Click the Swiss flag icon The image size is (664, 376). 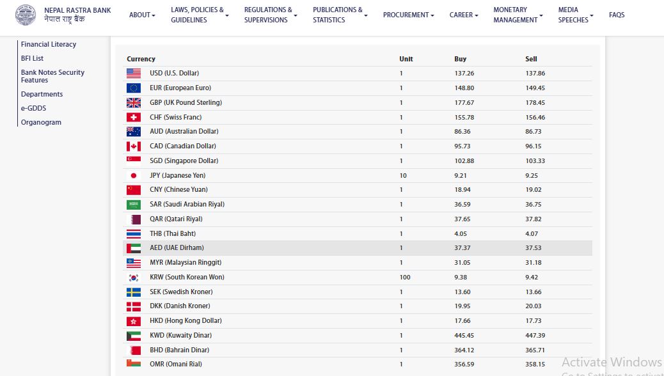tap(134, 118)
